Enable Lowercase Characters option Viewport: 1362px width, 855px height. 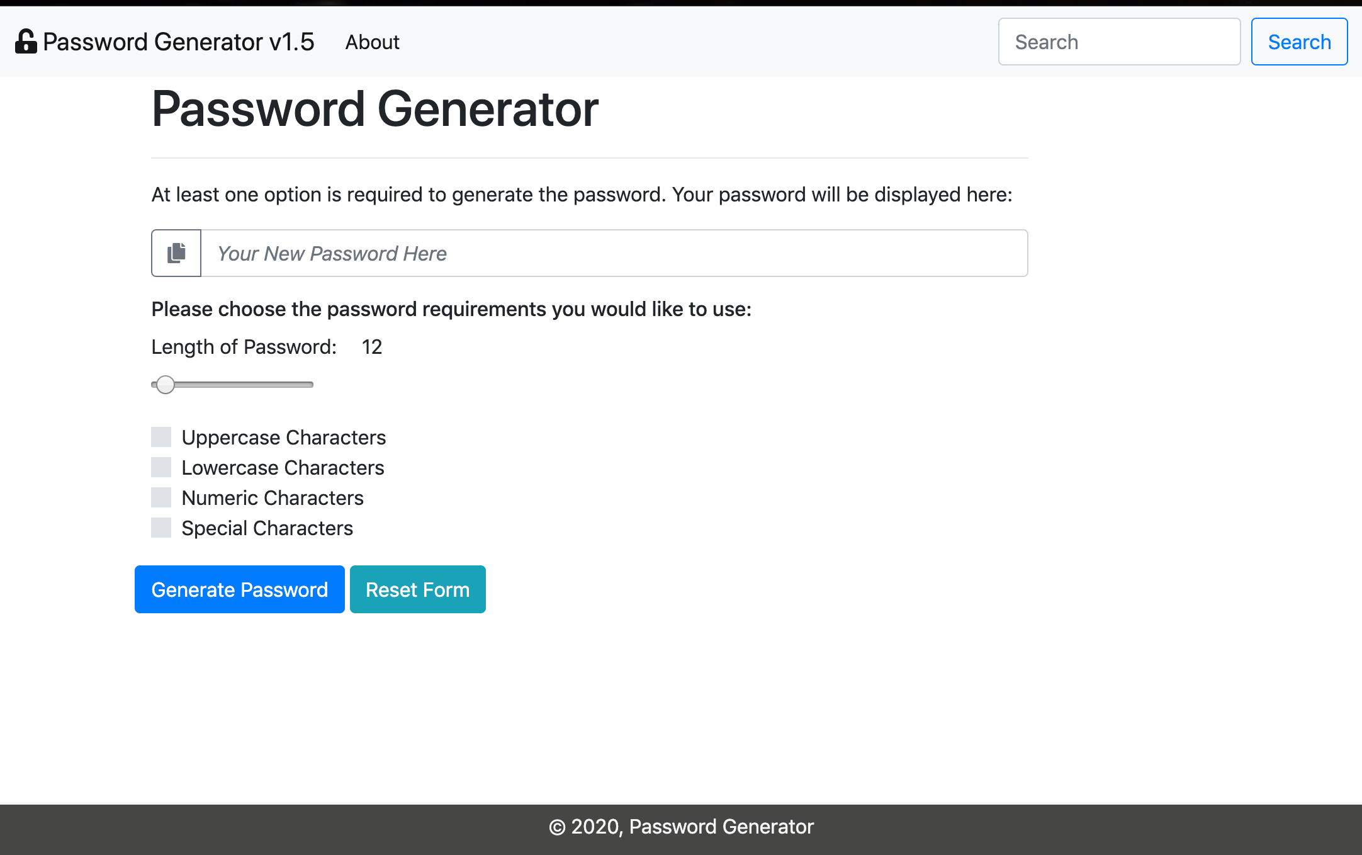click(x=161, y=467)
